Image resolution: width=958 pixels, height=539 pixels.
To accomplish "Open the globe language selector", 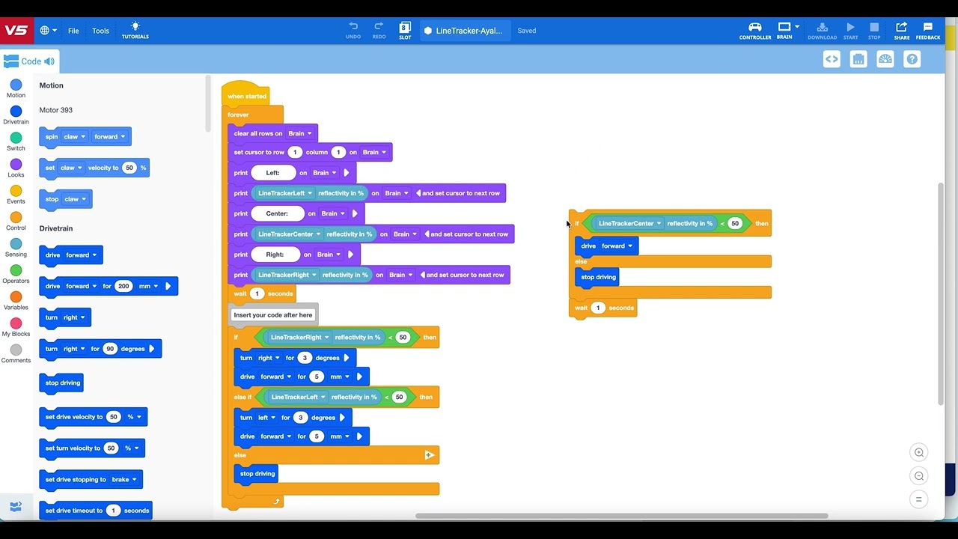I will [49, 31].
